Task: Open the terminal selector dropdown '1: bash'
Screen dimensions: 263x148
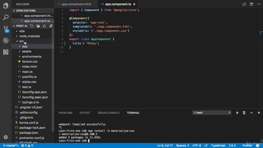Action: pos(212,113)
